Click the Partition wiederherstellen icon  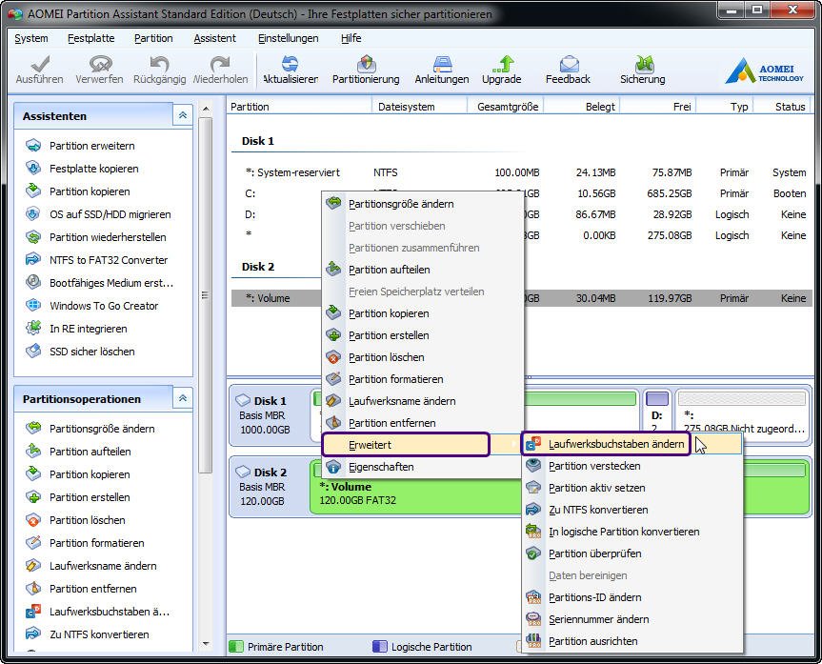33,237
